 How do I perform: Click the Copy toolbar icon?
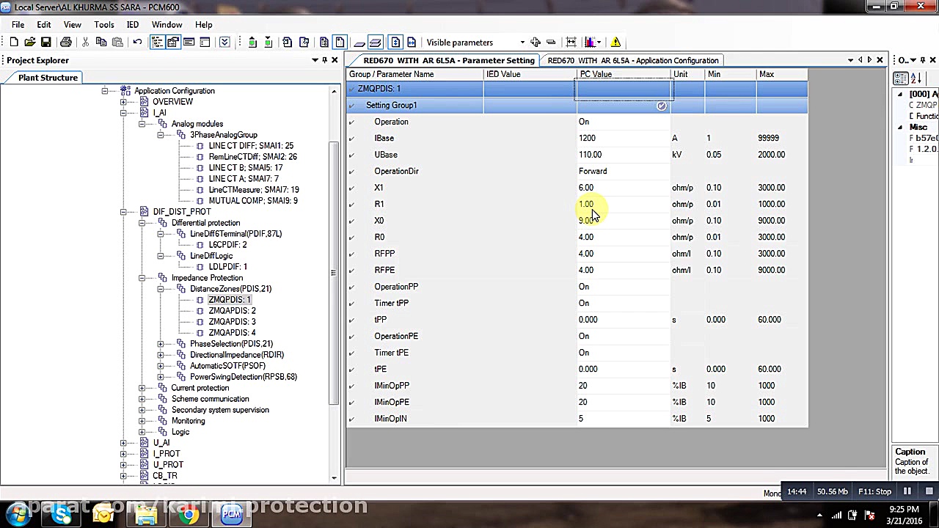pos(101,43)
